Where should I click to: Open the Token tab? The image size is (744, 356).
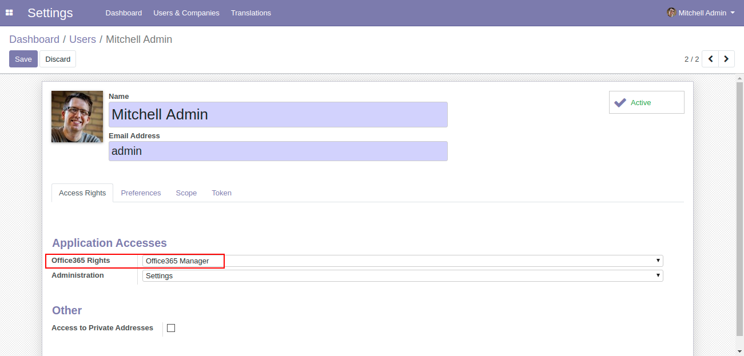tap(221, 193)
